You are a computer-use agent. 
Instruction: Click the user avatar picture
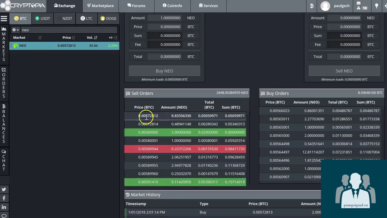coord(325,6)
